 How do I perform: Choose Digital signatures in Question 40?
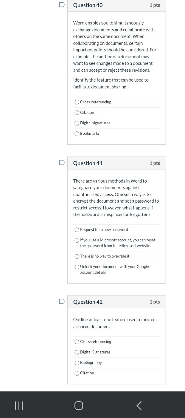click(x=77, y=123)
